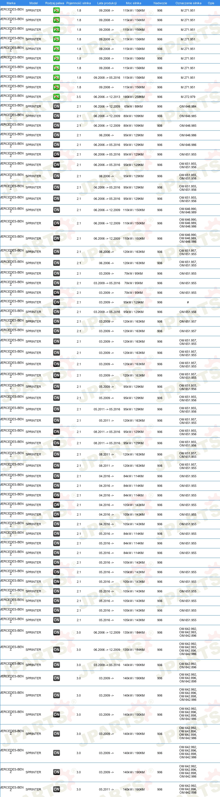
Task: Select the 03.2009 -> 05.2016 cell in 70kW / 95KM row
Action: (107, 283)
